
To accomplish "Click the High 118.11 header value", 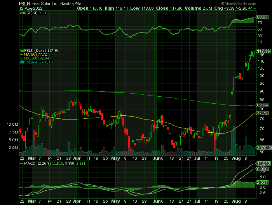I will click(x=116, y=8).
